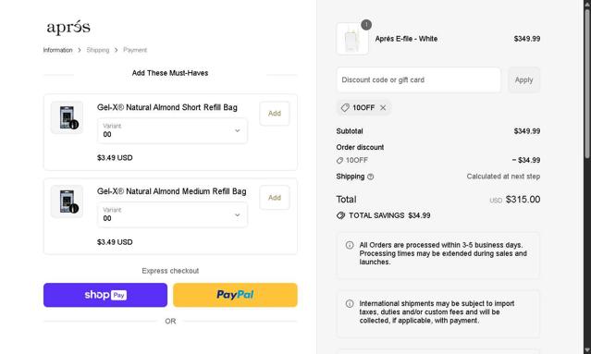Open Gel-X Natural Almond Short Refill Bag thumbnail
Image resolution: width=591 pixels, height=354 pixels.
[x=68, y=117]
